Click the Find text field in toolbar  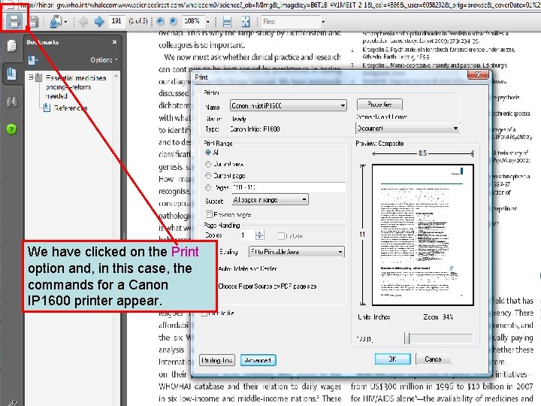(291, 21)
